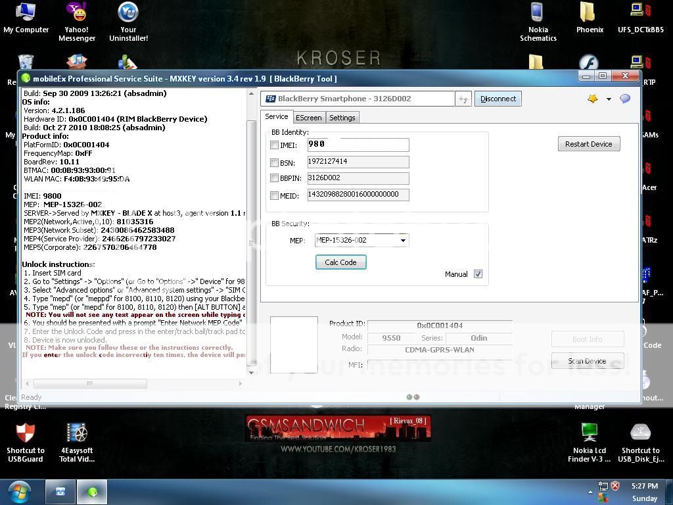This screenshot has height=505, width=673.
Task: Tick the IMEI checkbox
Action: point(274,145)
